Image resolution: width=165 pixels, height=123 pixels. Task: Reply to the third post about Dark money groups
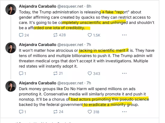(21, 112)
